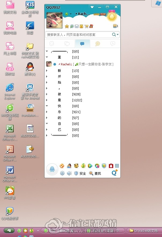Open the colorful Tencent browser icon
Viewport: 162px width, 237px height.
pyautogui.click(x=97, y=166)
